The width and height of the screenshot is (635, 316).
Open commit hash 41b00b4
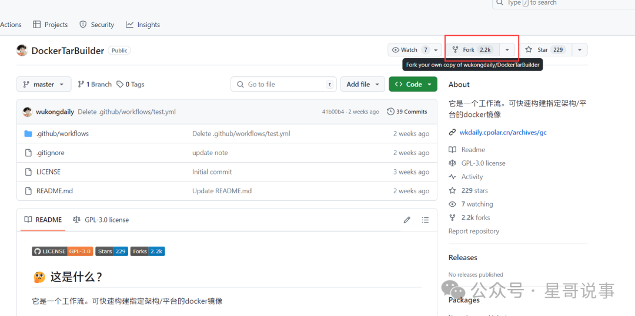tap(333, 112)
